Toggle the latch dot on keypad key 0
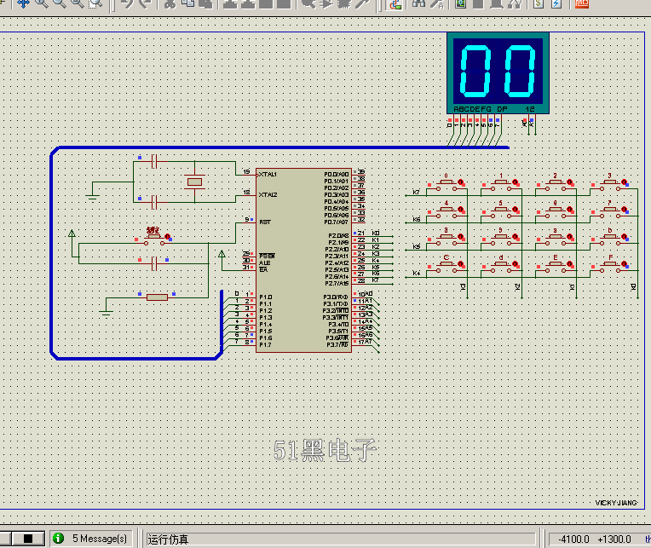Screen dimensions: 651x548 (460, 182)
